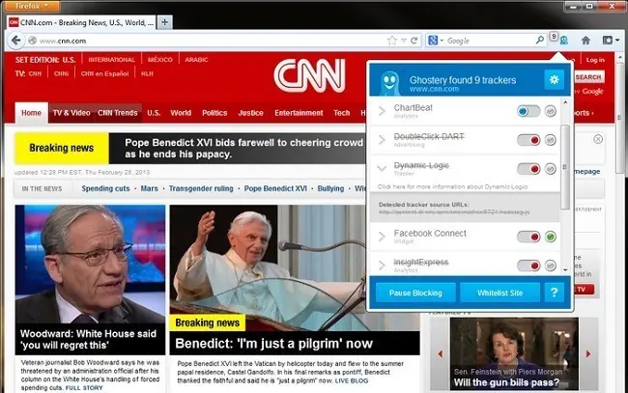Close the breaking news banner
628x393 pixels.
[x=598, y=139]
